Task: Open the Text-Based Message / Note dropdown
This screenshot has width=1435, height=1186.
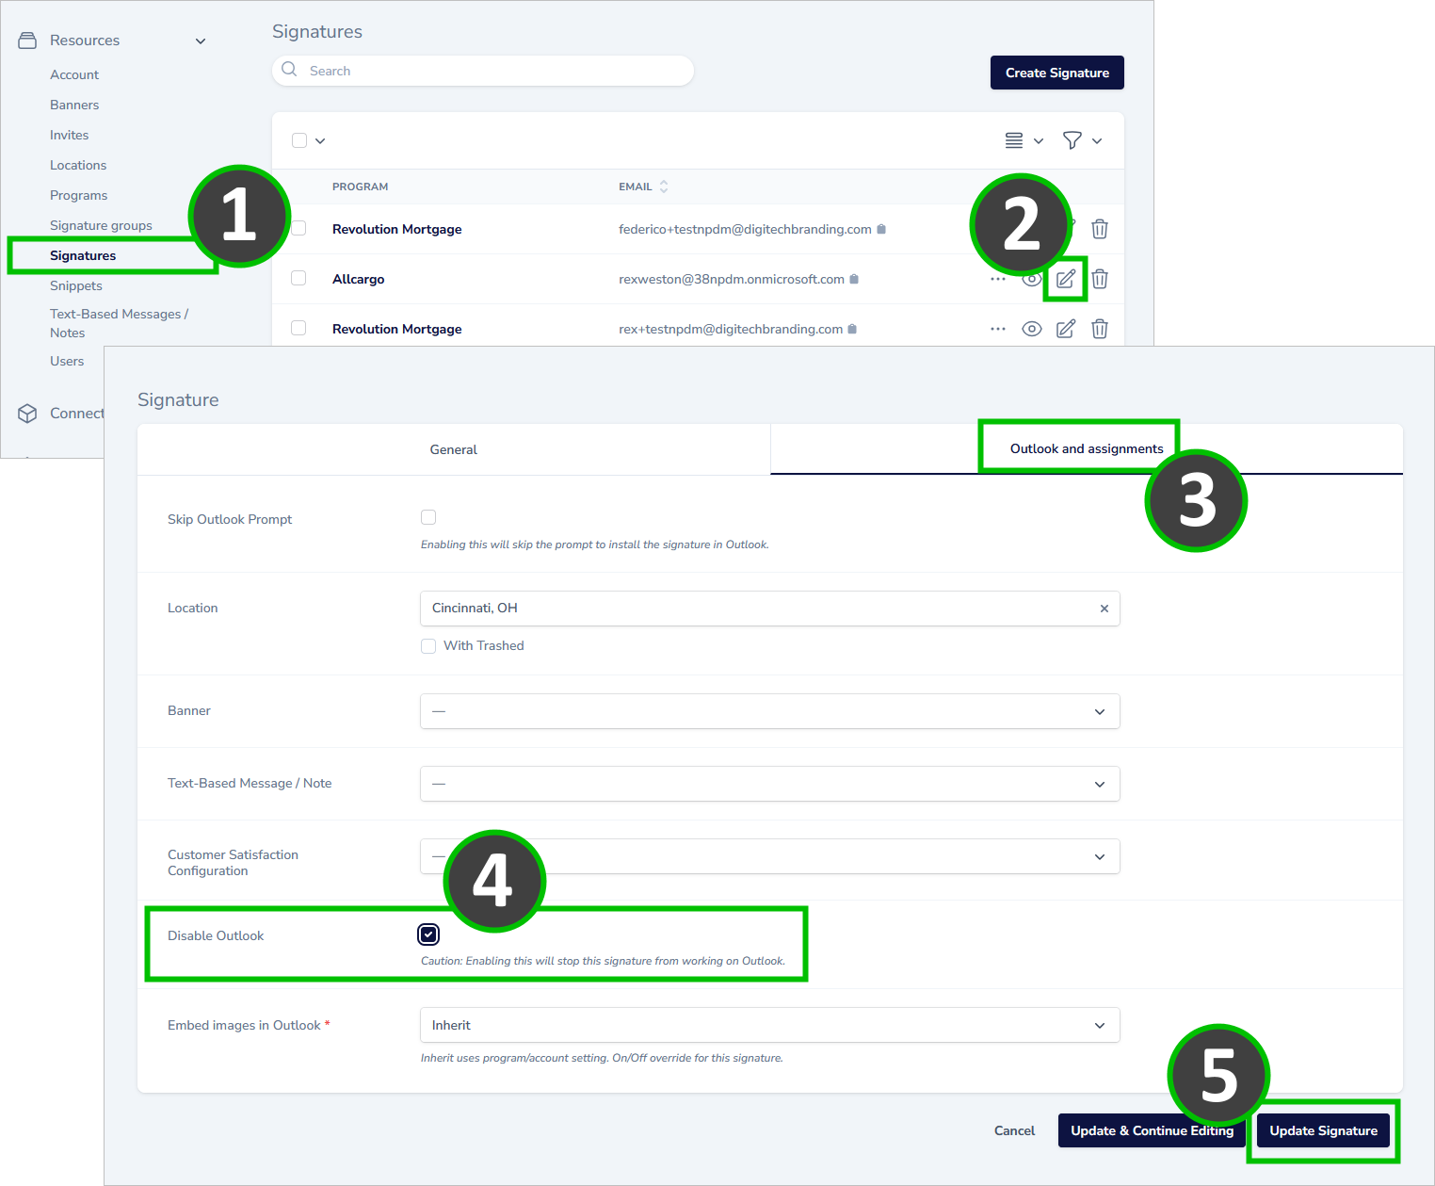Action: 769,784
